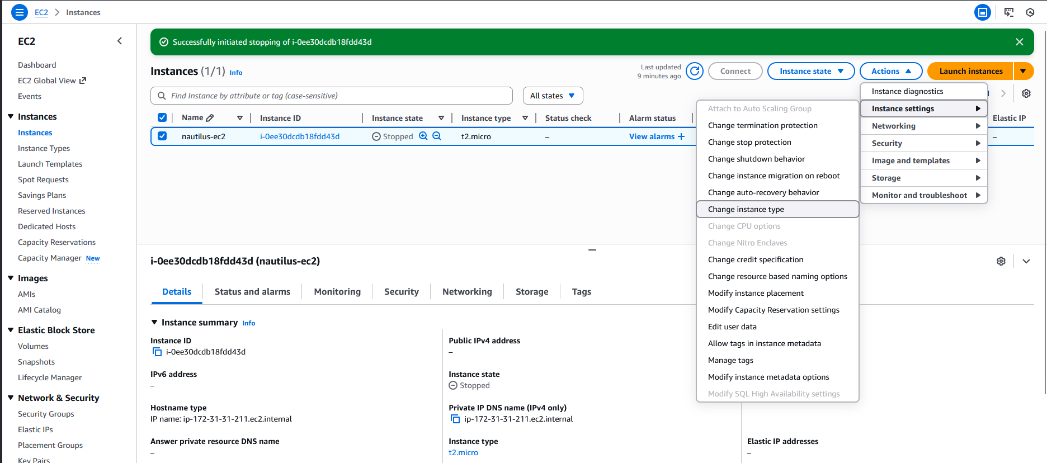The height and width of the screenshot is (463, 1047).
Task: Collapse the Images sidebar section
Action: 11,278
